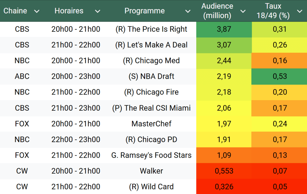Open the Programme column dropdown chevron
This screenshot has height=194, width=307.
[x=188, y=11]
